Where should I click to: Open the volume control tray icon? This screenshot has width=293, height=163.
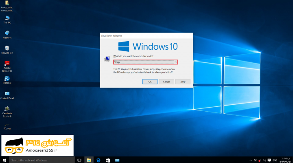click(x=265, y=160)
